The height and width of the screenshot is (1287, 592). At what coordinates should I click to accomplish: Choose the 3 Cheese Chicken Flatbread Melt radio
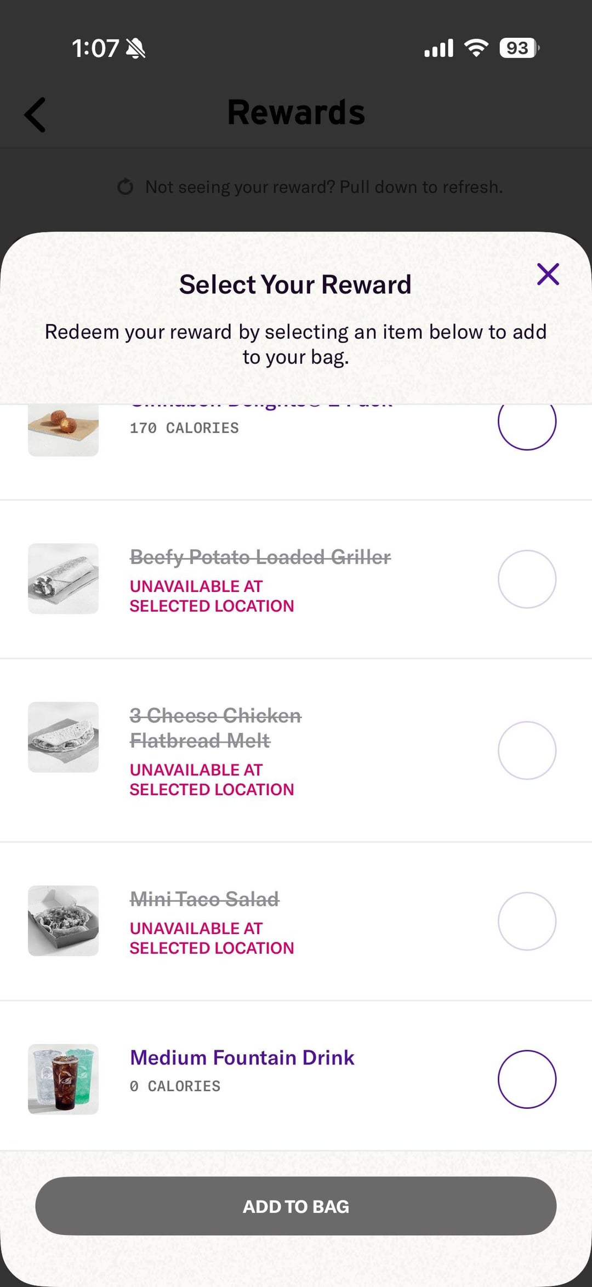pos(527,750)
